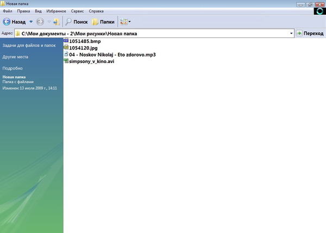Open the Назад history dropdown arrow
The width and height of the screenshot is (326, 233).
(x=31, y=22)
